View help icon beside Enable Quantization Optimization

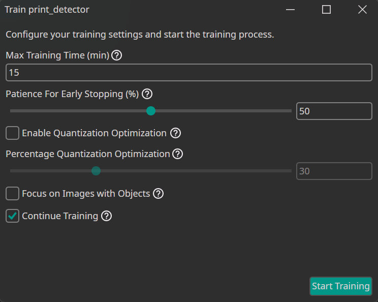pos(175,133)
